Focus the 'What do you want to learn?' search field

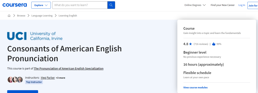point(80,5)
